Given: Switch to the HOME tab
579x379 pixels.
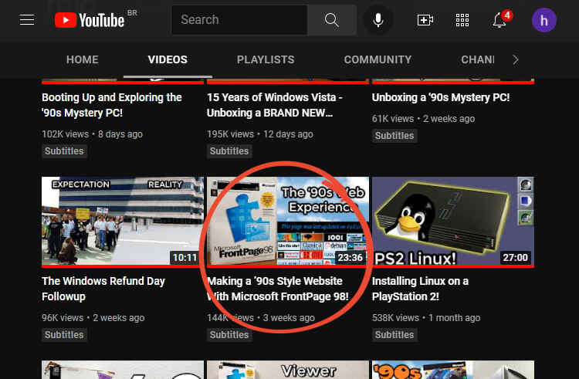Looking at the screenshot, I should point(83,59).
